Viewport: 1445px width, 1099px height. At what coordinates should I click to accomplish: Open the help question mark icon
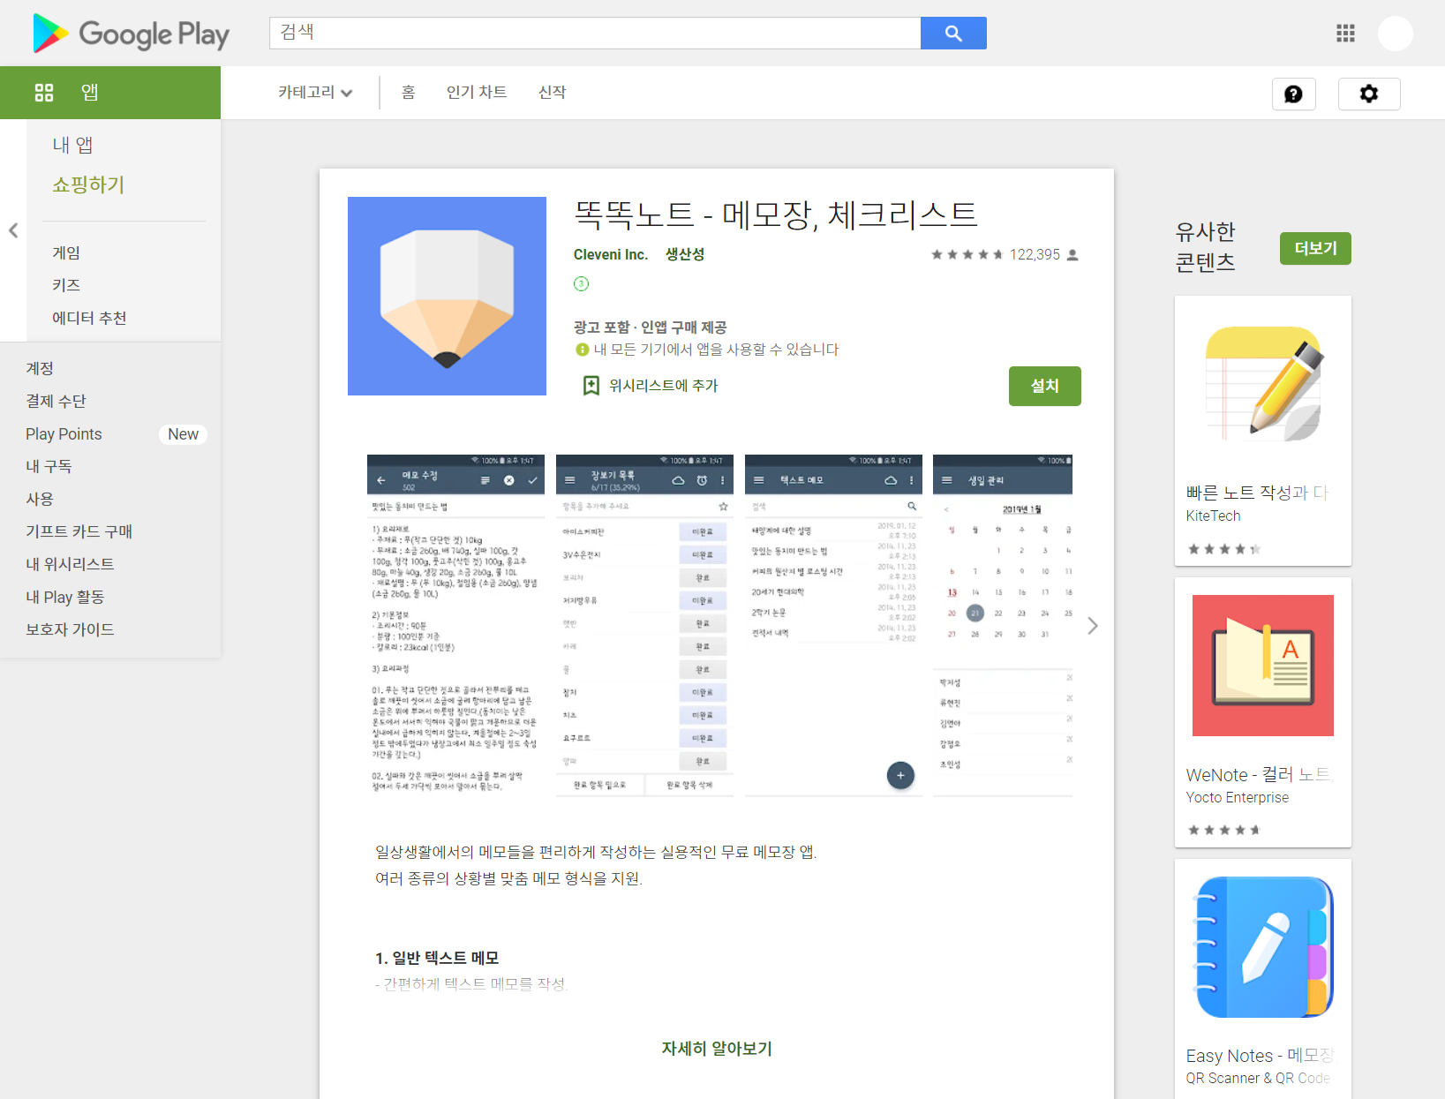[1294, 94]
